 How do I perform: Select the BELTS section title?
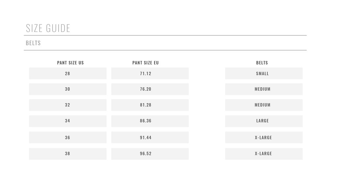point(33,43)
